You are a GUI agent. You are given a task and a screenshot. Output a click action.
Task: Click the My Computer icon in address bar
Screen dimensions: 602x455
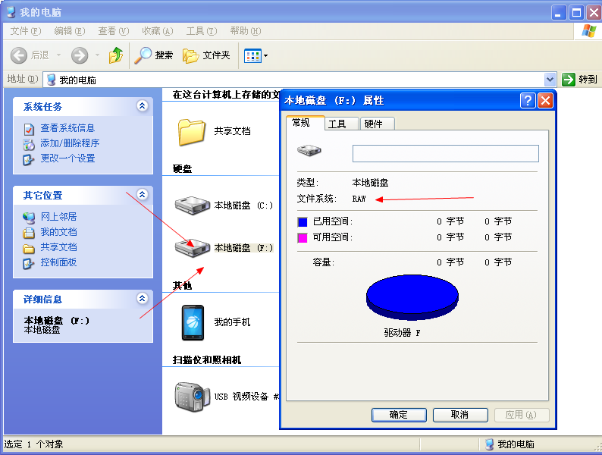coord(51,80)
